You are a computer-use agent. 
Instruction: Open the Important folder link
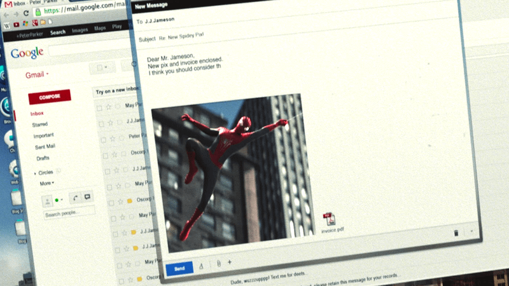tap(43, 135)
